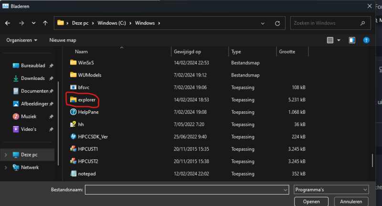Open the Organiseren dropdown menu
Viewport: 382px width, 206px height.
(x=22, y=40)
